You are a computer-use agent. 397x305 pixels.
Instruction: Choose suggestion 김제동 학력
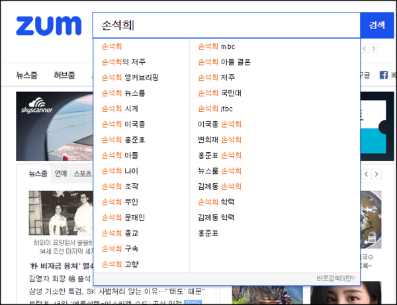tap(216, 217)
